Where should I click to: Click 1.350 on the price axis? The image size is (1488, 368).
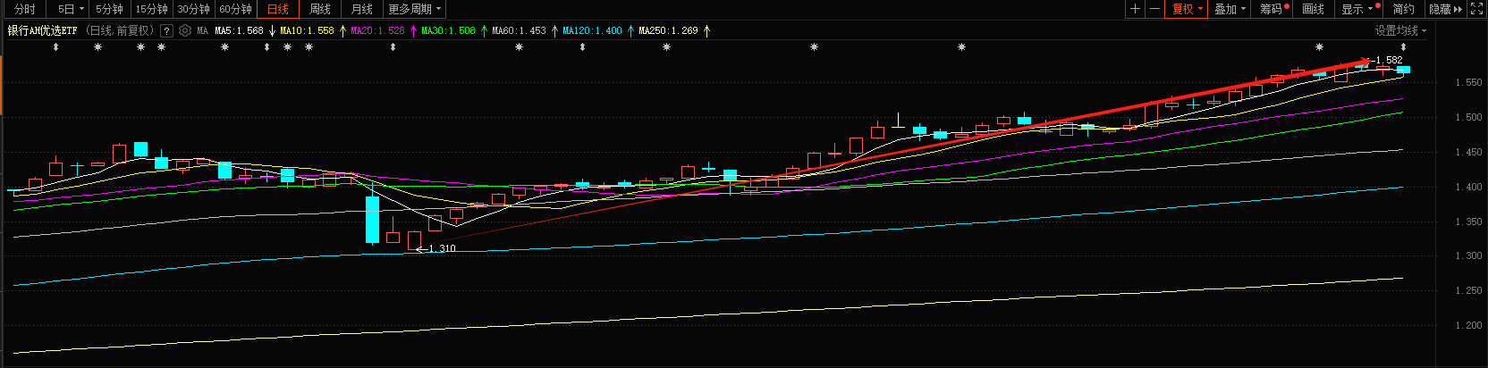coord(1468,222)
